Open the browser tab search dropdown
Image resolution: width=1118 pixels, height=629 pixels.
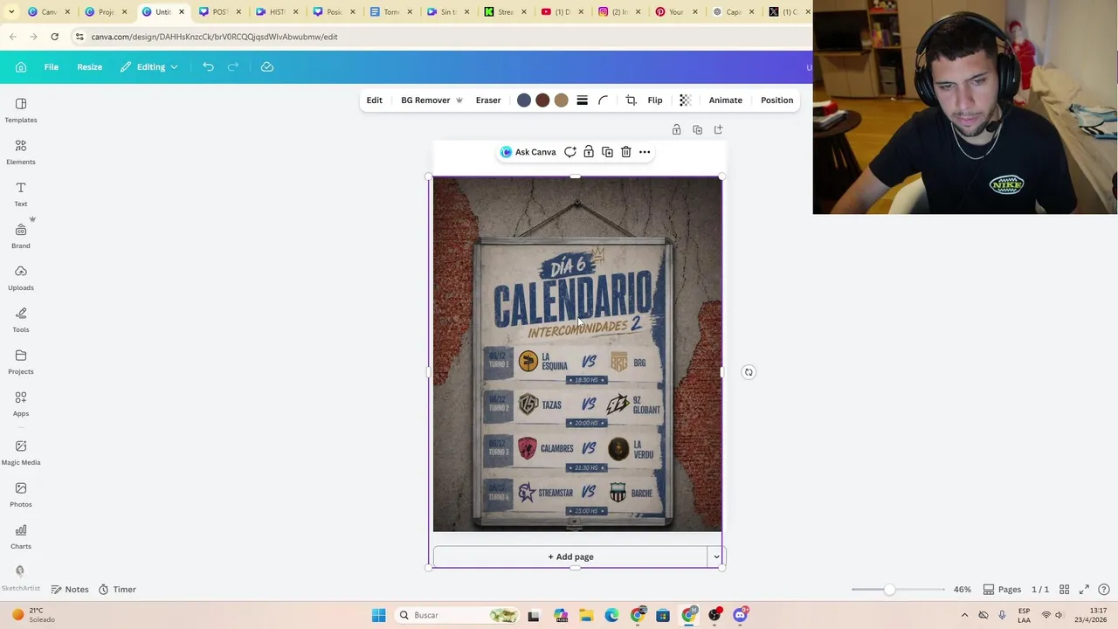click(x=11, y=12)
